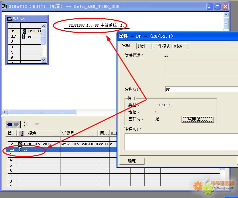Switch to the 地址 tab

pyautogui.click(x=142, y=46)
